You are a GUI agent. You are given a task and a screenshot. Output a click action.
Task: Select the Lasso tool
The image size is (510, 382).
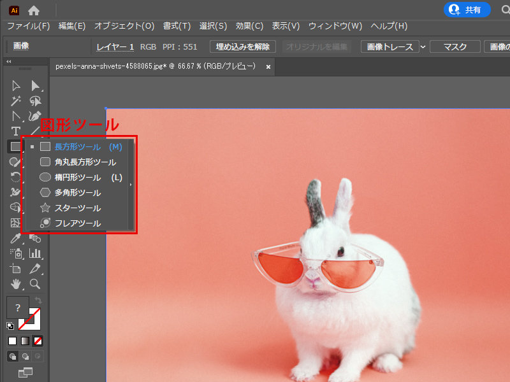coord(35,101)
